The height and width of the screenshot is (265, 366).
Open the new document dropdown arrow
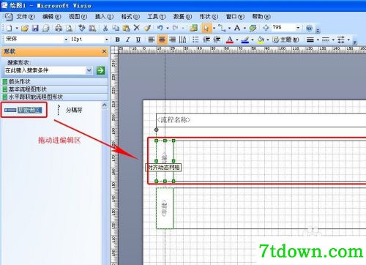coord(17,28)
